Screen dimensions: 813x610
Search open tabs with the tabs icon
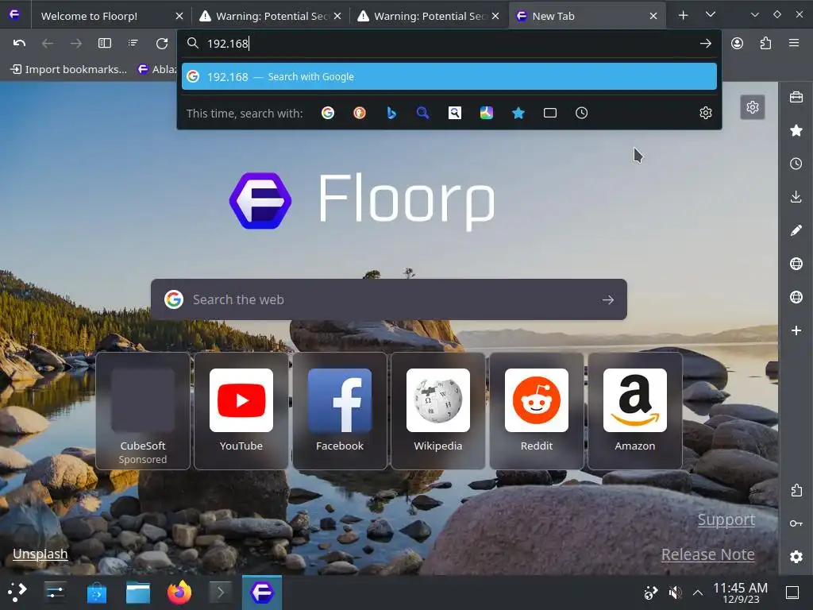coord(550,113)
